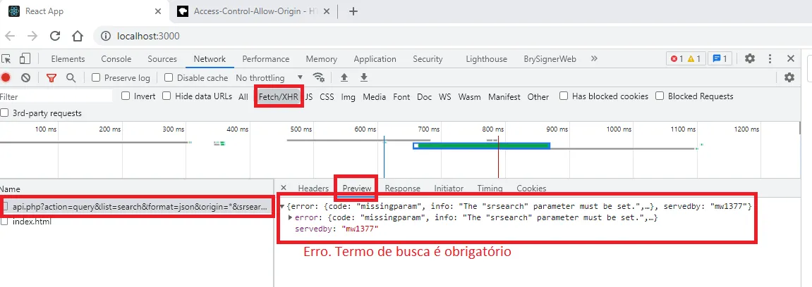Expand the error object in preview

(x=291, y=217)
